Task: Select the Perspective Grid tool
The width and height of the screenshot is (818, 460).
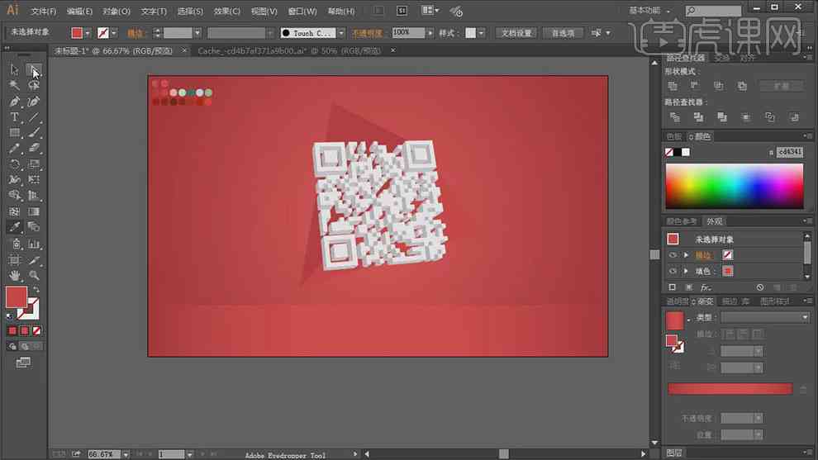Action: click(34, 196)
